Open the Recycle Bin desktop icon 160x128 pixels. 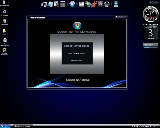pyautogui.click(x=4, y=22)
